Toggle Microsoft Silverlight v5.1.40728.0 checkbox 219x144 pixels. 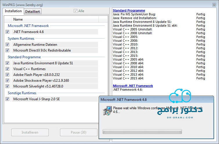coord(8,86)
